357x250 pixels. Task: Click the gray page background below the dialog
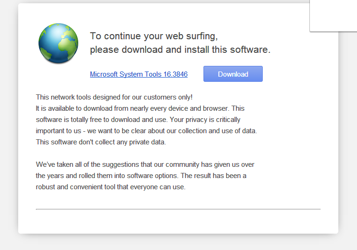(178, 243)
